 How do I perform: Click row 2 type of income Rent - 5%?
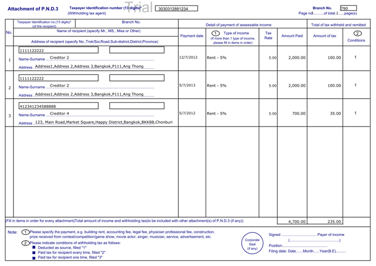point(216,85)
